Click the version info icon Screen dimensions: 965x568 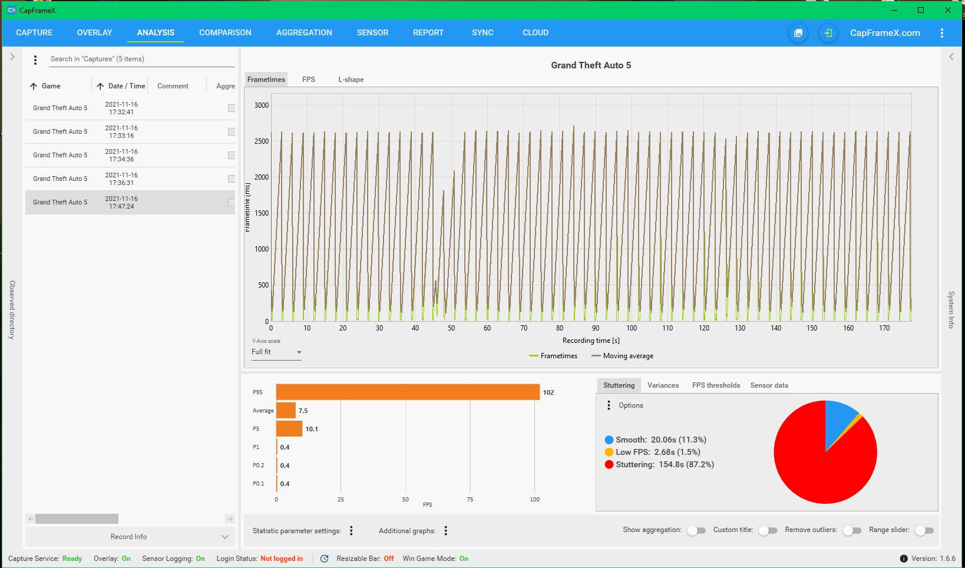(904, 559)
